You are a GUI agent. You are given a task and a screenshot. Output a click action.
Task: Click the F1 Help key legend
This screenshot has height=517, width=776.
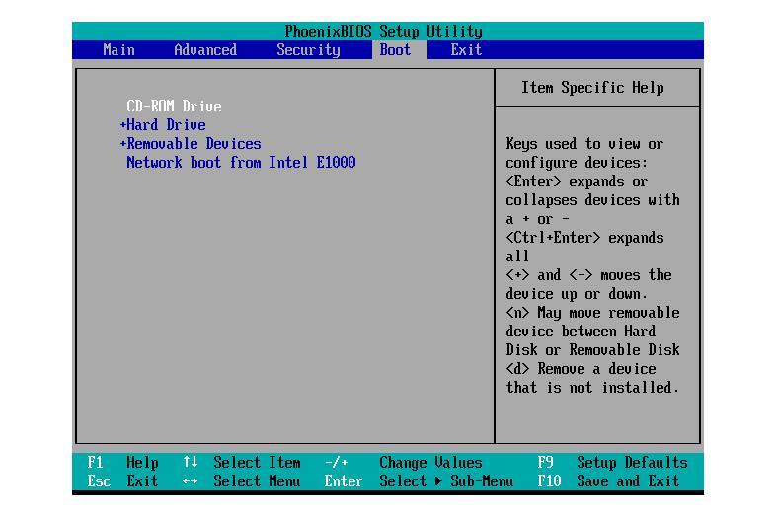click(122, 463)
